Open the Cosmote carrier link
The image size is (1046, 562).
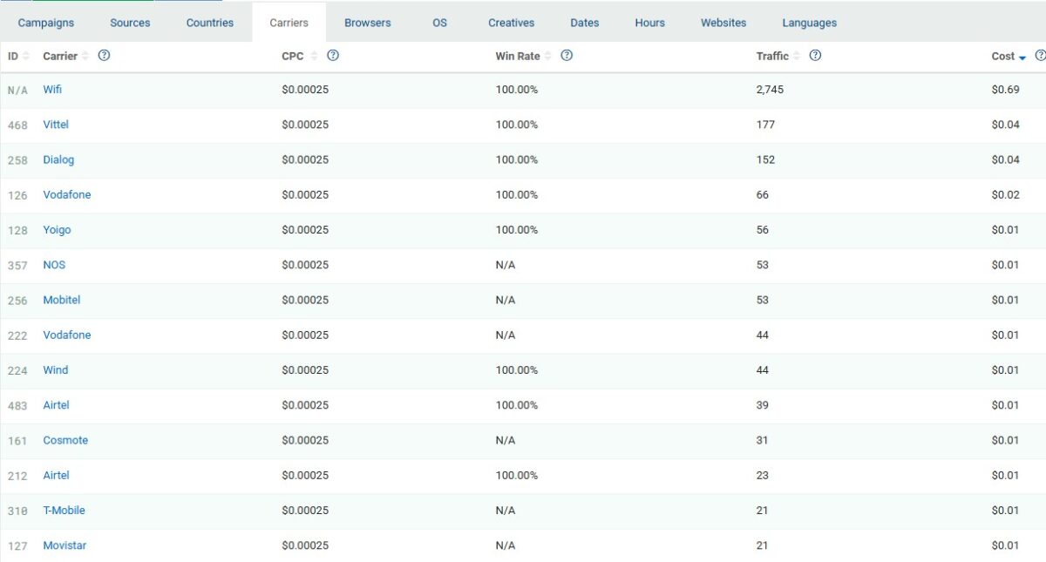(x=65, y=440)
